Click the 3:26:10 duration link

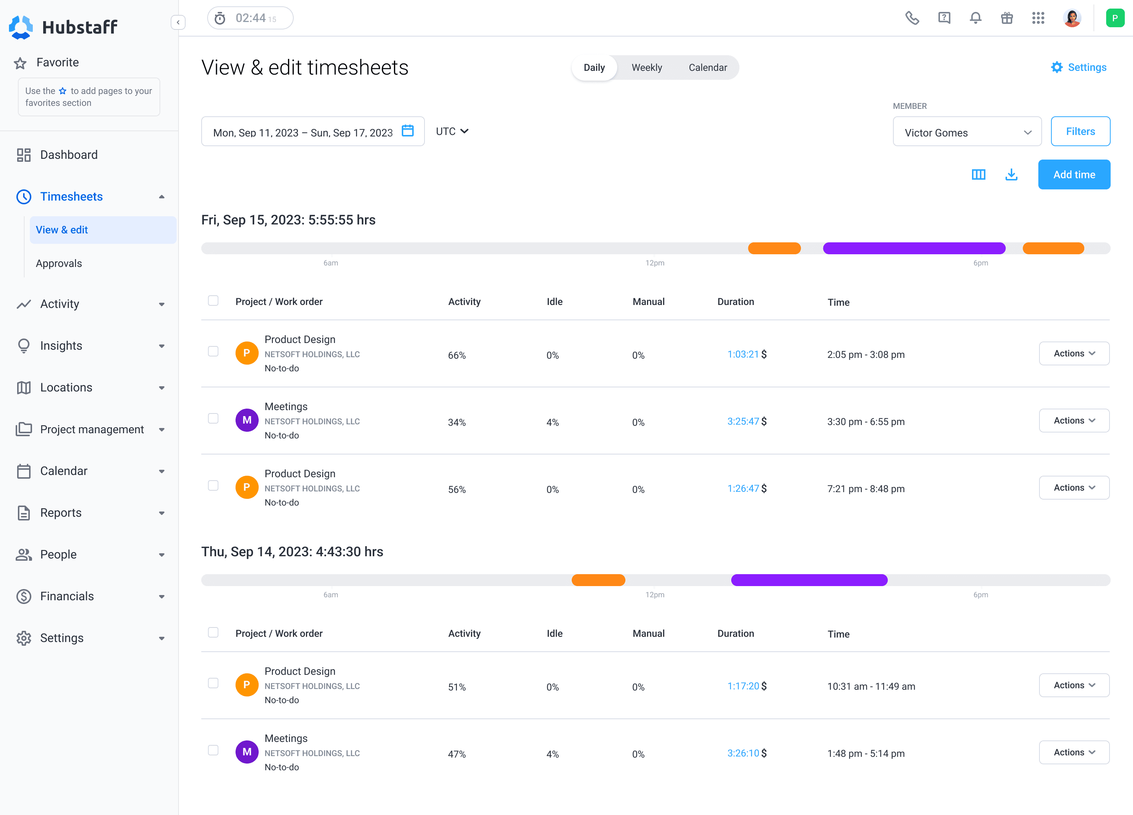[743, 753]
